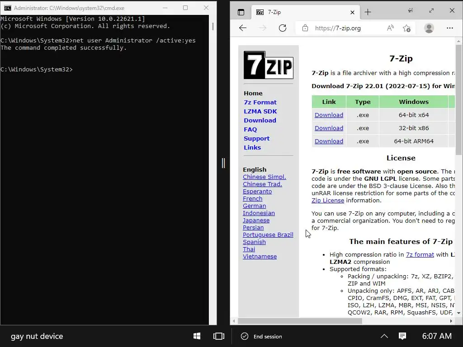Open the Edge profile avatar

429,28
